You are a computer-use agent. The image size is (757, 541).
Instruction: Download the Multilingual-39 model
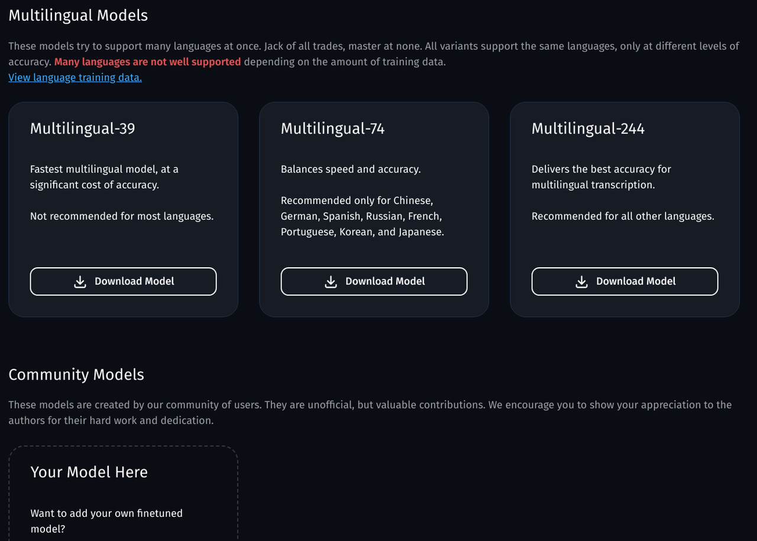pyautogui.click(x=123, y=281)
